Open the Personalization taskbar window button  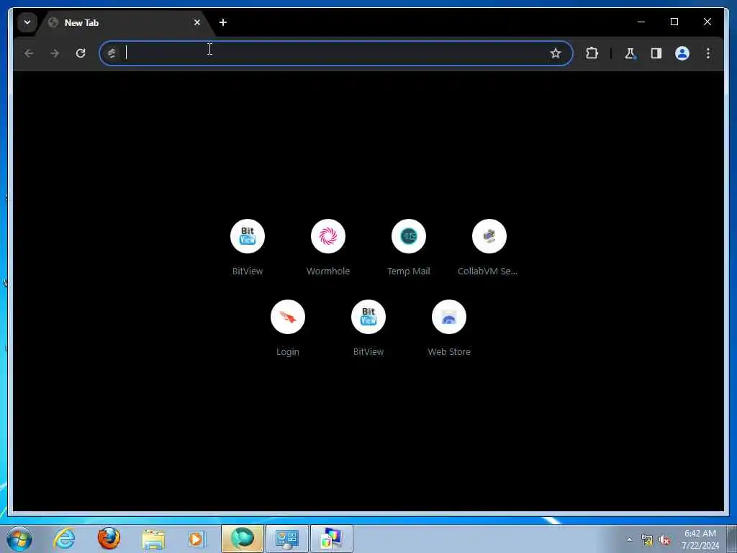coord(332,539)
